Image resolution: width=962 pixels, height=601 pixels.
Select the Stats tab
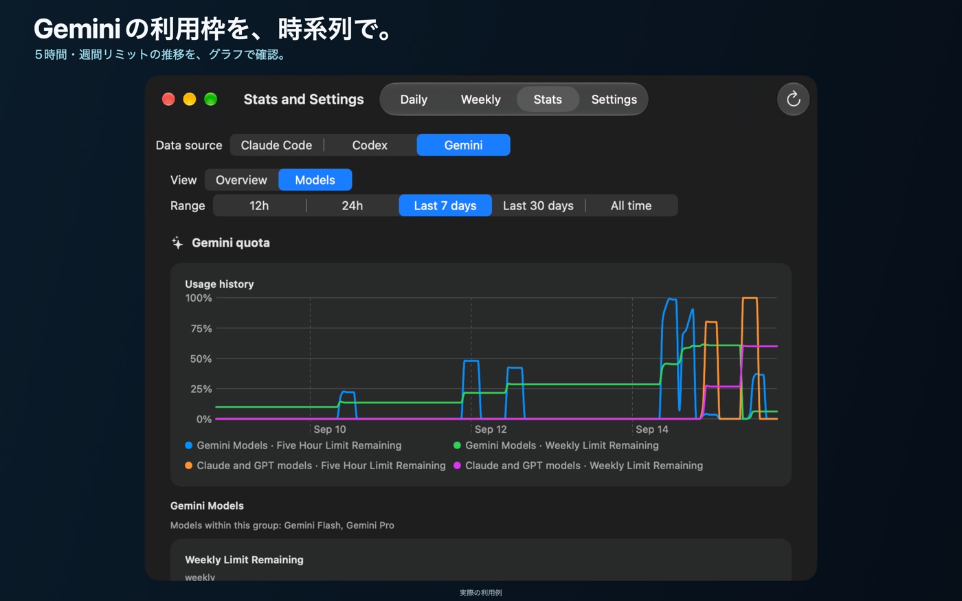(548, 100)
